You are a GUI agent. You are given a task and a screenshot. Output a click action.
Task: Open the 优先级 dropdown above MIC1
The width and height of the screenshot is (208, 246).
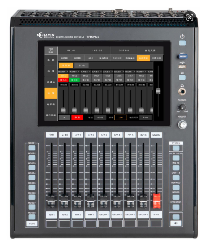pyautogui.click(x=63, y=71)
